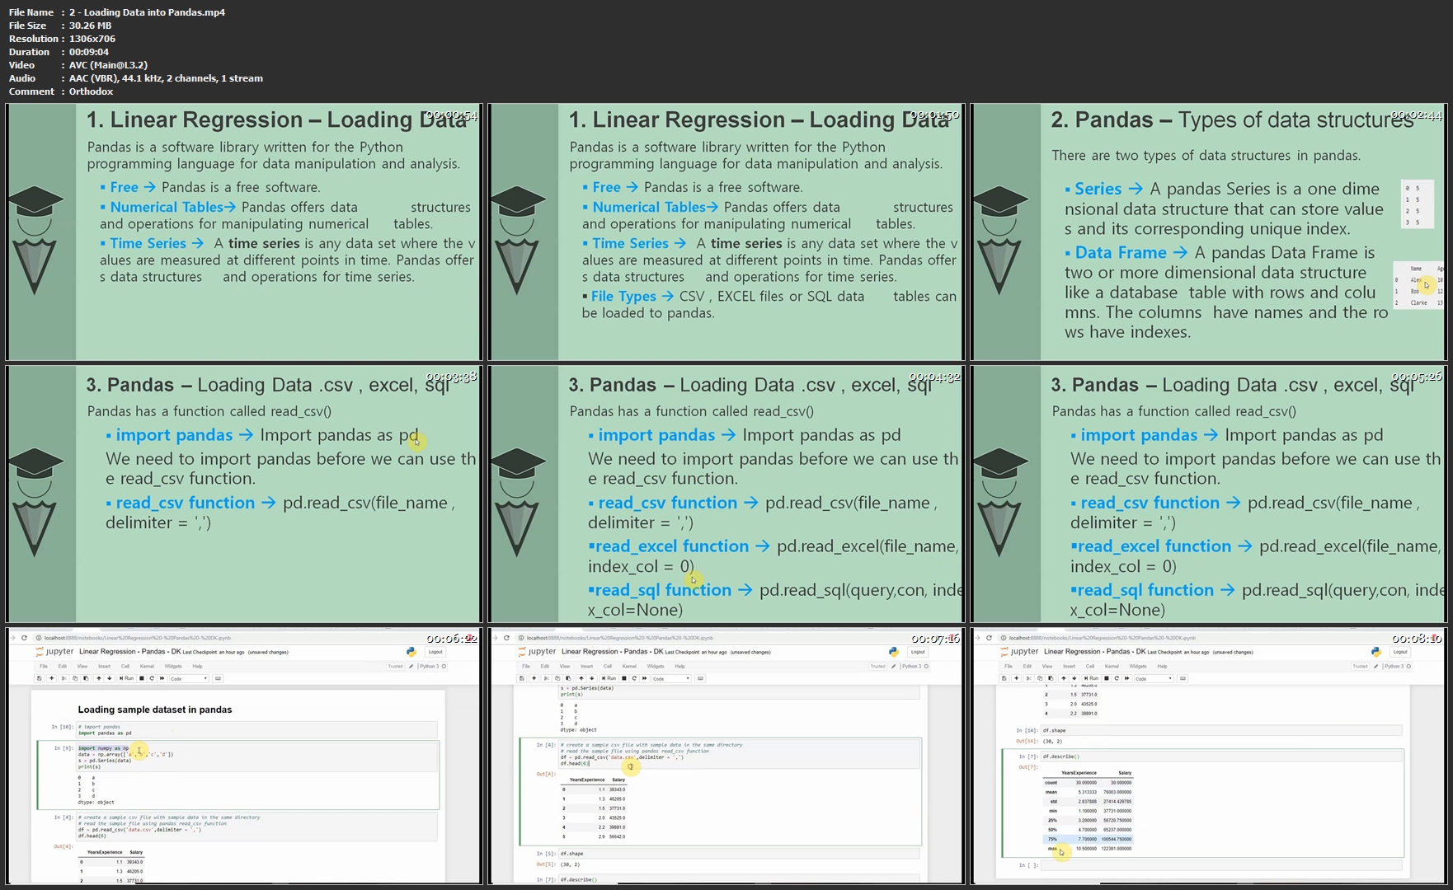
Task: Click the Run button in the 00:08:10 Jupyter frame
Action: (x=1091, y=678)
